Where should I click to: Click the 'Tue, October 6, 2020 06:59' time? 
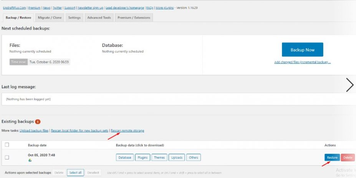[x=49, y=62]
